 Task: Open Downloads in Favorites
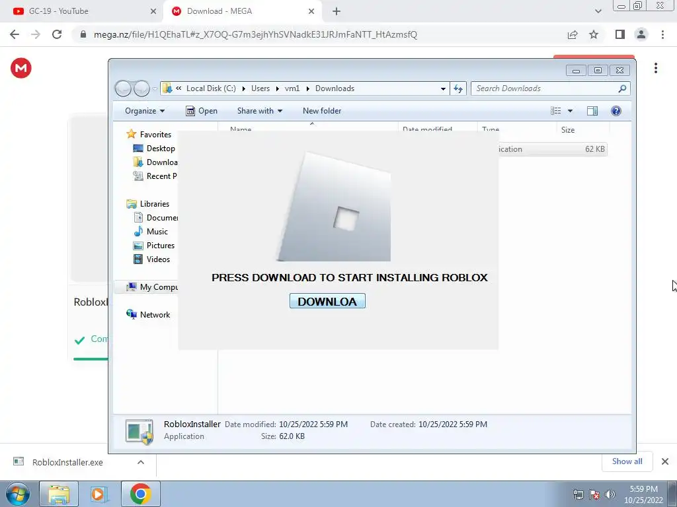tap(155, 162)
